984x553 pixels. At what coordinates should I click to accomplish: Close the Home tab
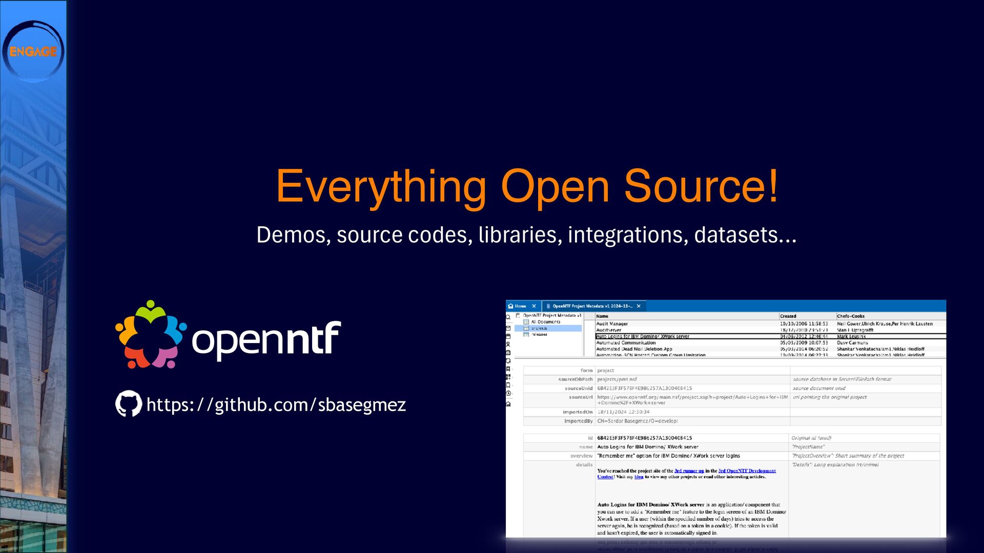click(534, 306)
